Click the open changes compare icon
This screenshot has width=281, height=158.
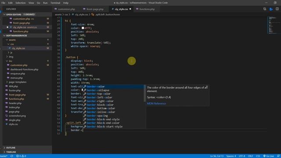(265, 9)
